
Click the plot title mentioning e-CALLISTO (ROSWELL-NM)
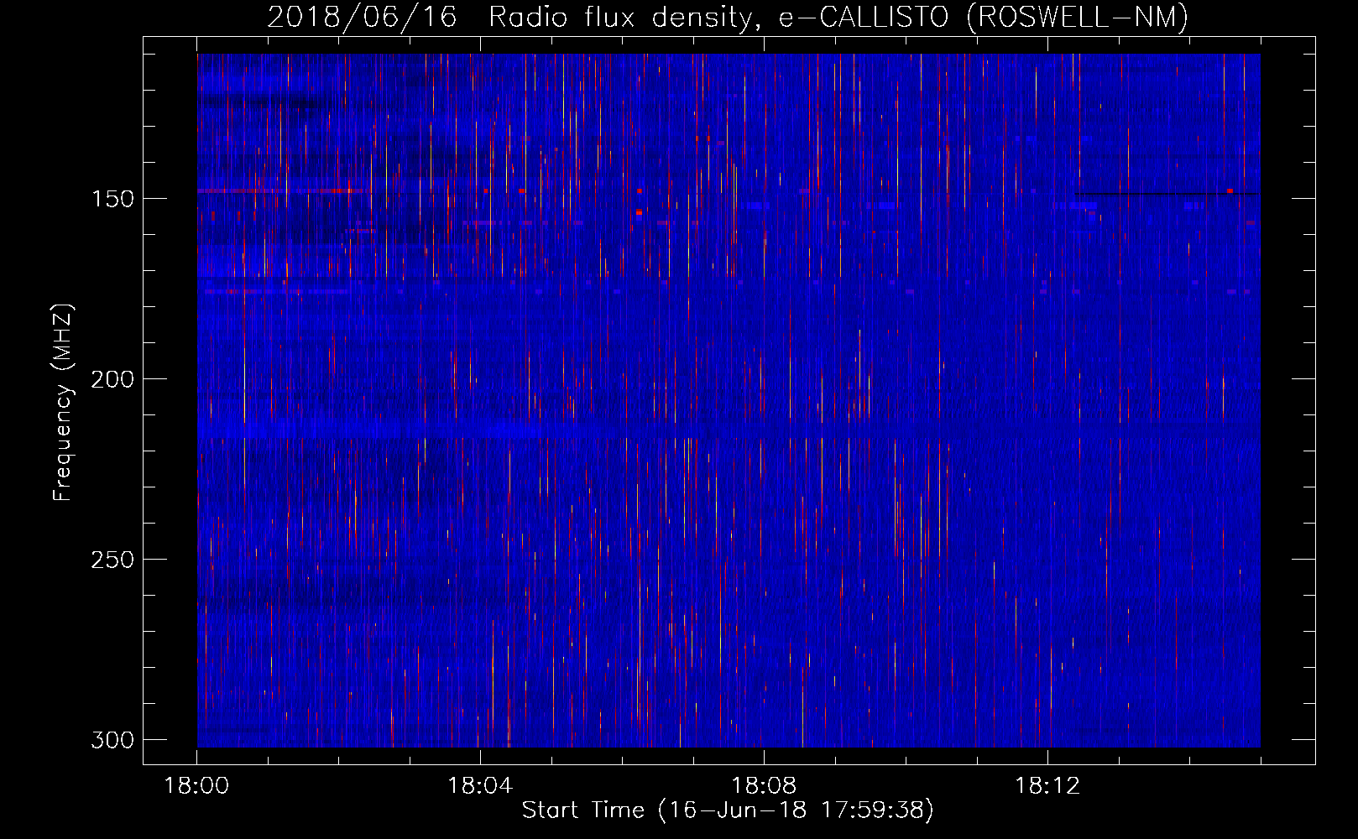coord(728,17)
